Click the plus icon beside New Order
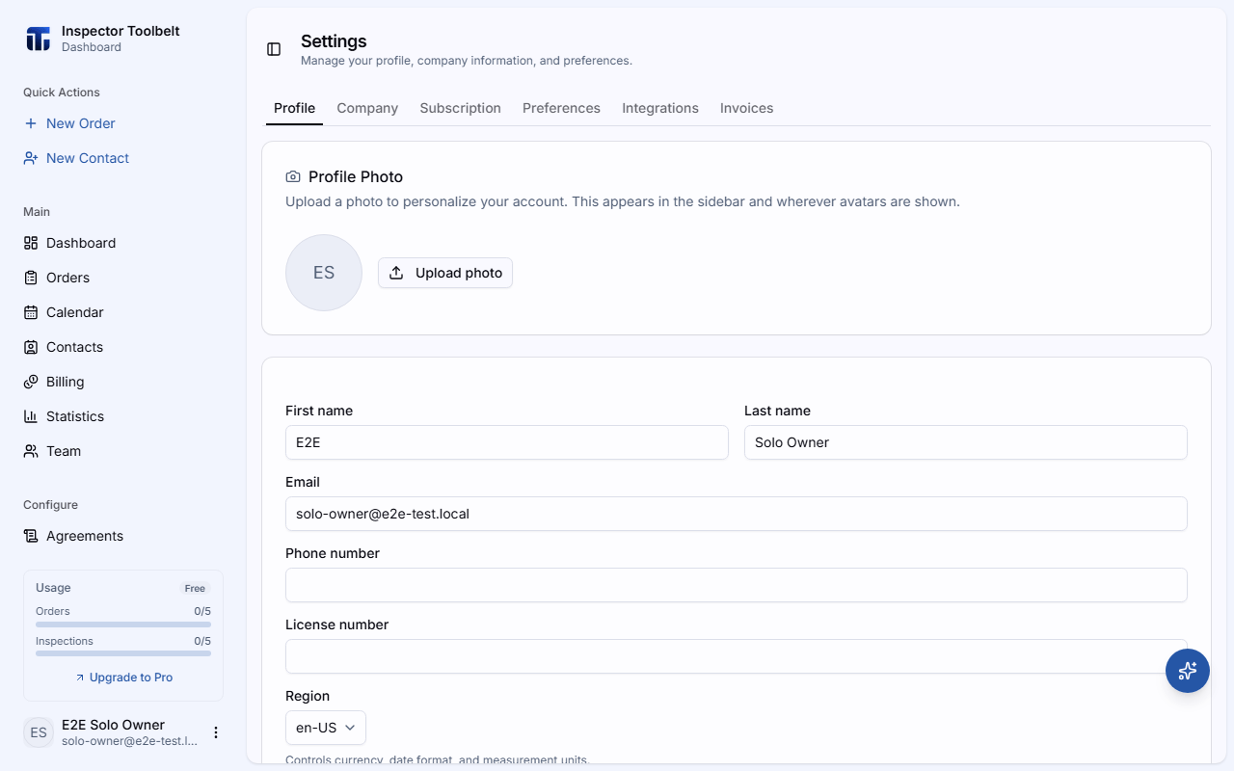Viewport: 1234px width, 771px height. pos(31,123)
